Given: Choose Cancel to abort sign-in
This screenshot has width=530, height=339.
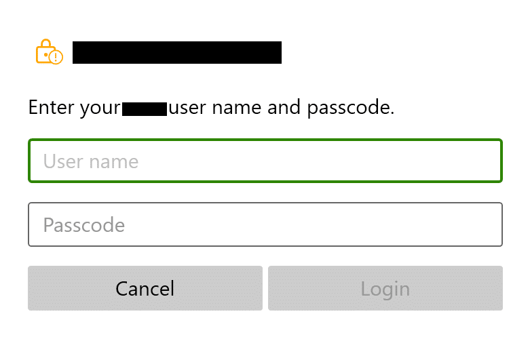Looking at the screenshot, I should (x=145, y=288).
